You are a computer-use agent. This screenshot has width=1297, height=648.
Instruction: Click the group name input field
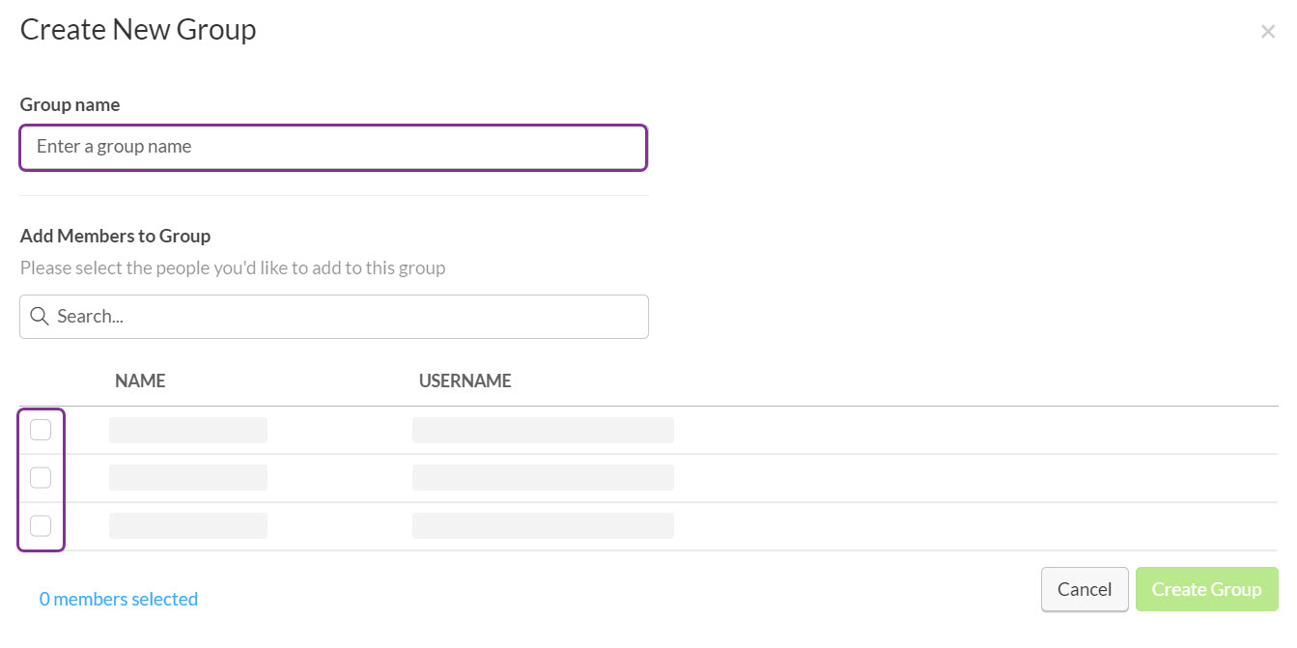pyautogui.click(x=333, y=147)
